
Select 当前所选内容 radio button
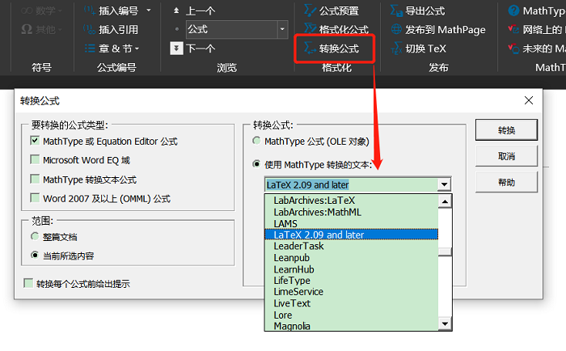(35, 255)
